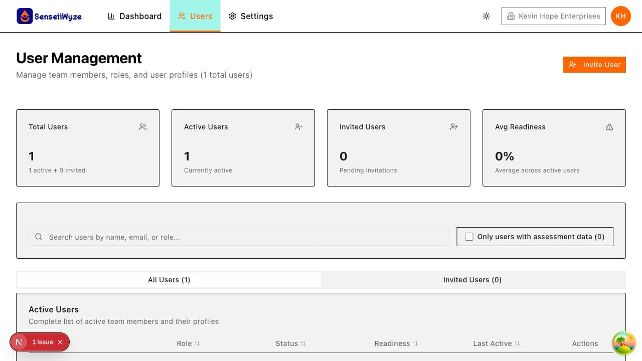Switch to the Invited Users tab

pyautogui.click(x=472, y=280)
